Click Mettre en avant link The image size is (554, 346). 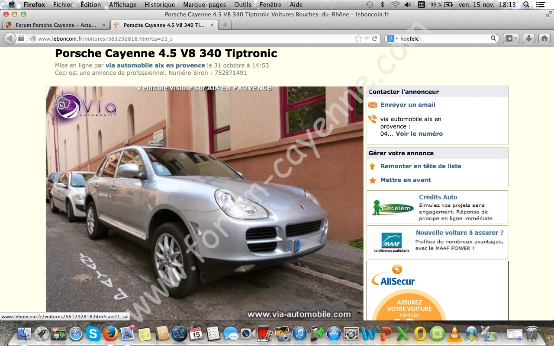[406, 180]
